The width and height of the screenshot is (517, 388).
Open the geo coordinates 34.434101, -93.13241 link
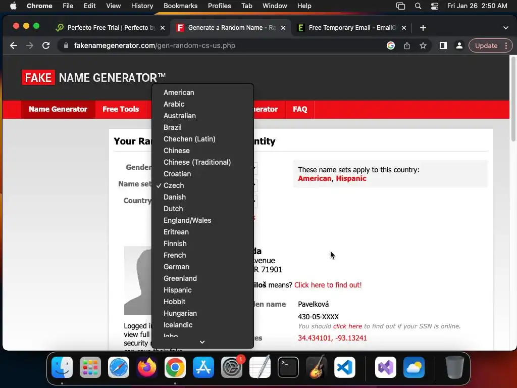[x=332, y=338]
